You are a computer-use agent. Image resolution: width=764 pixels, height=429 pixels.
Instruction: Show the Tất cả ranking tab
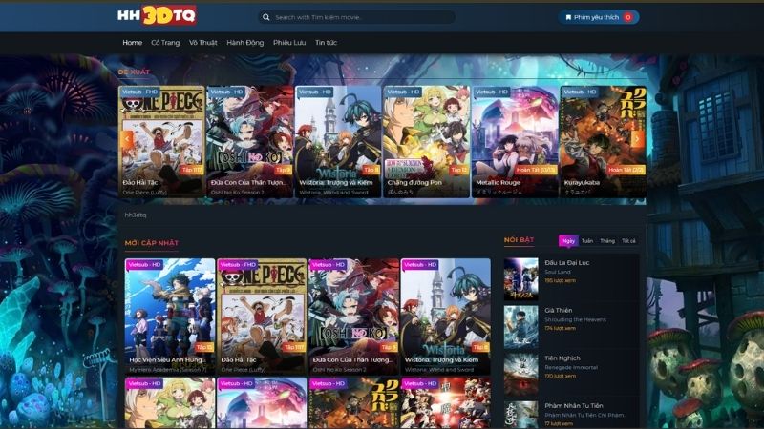628,241
